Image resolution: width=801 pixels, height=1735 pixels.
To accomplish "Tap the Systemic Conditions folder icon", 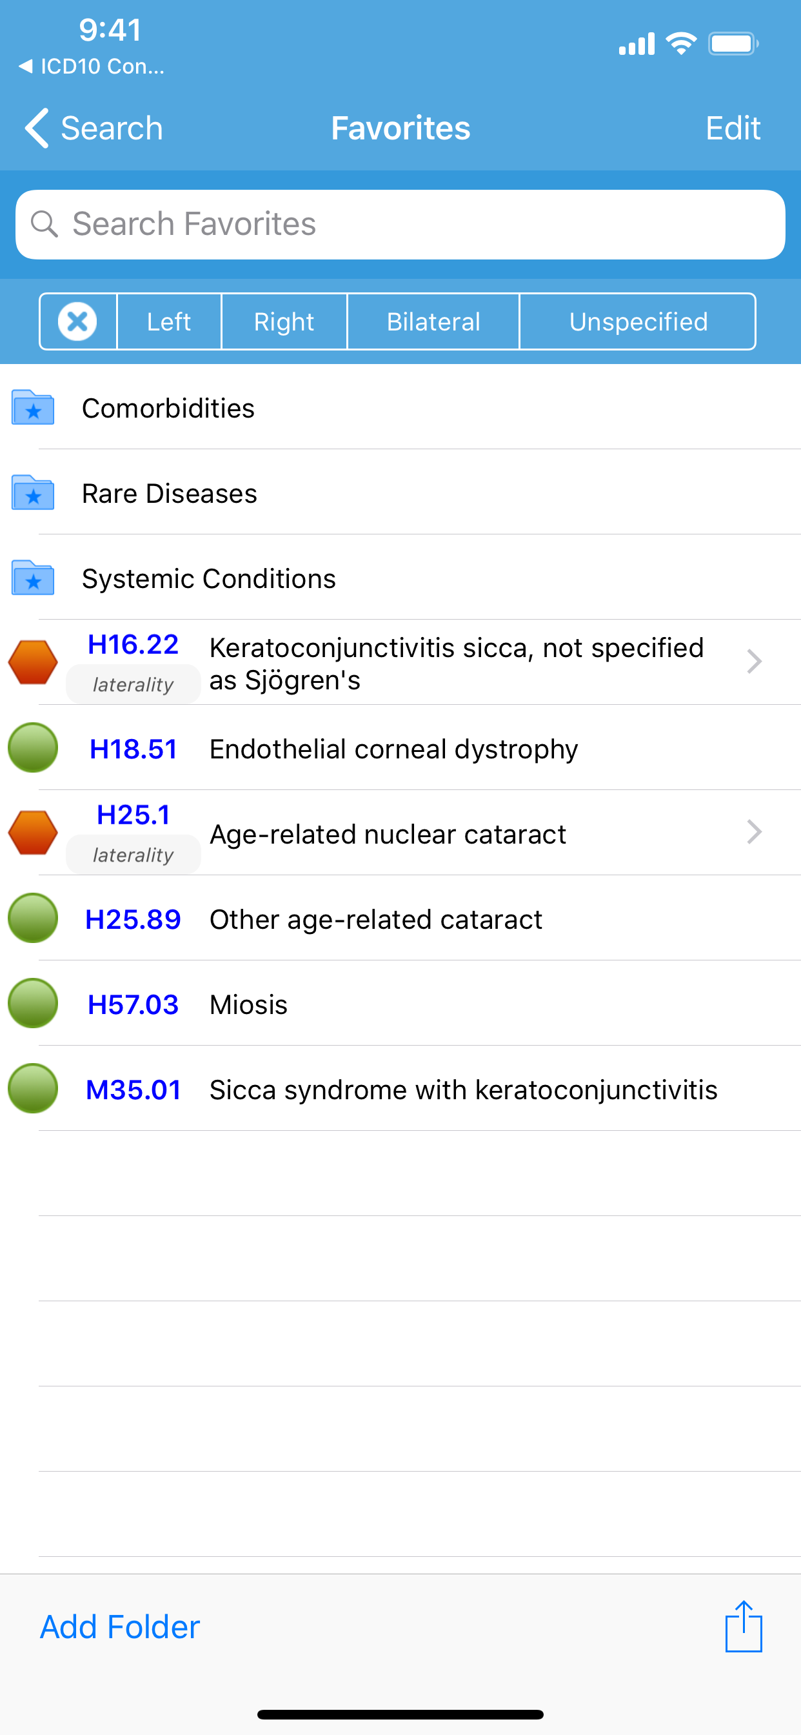I will (33, 578).
